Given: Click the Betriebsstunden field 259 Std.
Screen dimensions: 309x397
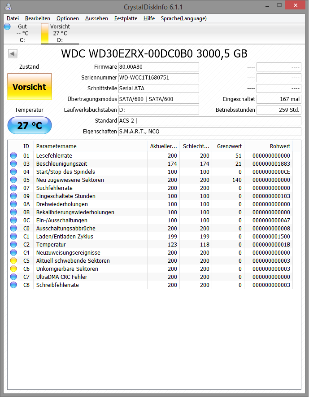Looking at the screenshot, I should point(279,110).
